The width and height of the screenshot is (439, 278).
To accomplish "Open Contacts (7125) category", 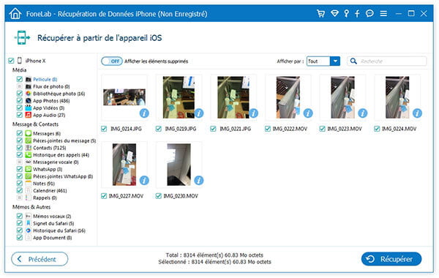I will click(x=50, y=148).
